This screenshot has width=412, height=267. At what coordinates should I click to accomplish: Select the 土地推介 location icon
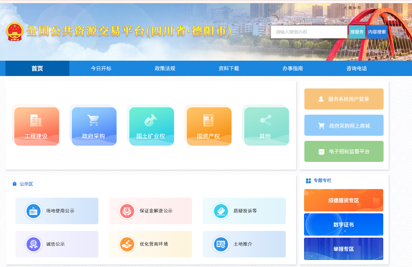[221, 244]
